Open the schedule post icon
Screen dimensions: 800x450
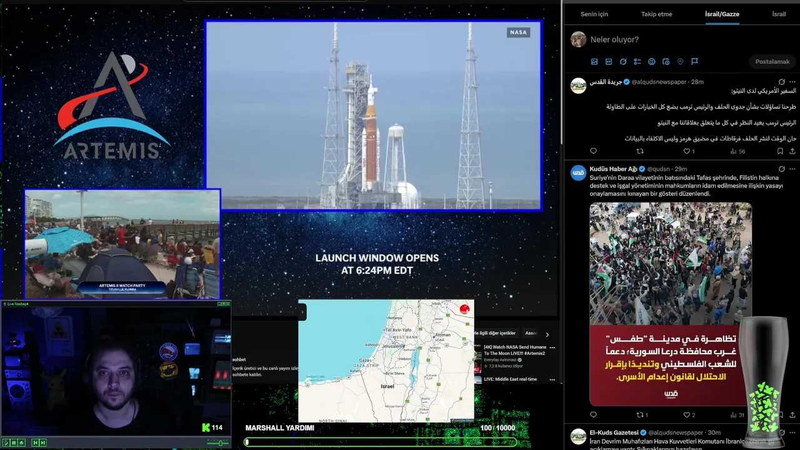[x=666, y=62]
